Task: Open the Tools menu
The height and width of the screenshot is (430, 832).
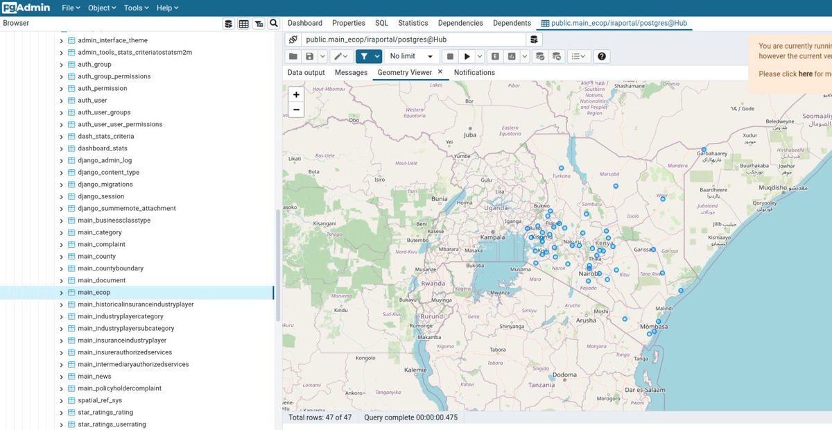Action: (136, 8)
